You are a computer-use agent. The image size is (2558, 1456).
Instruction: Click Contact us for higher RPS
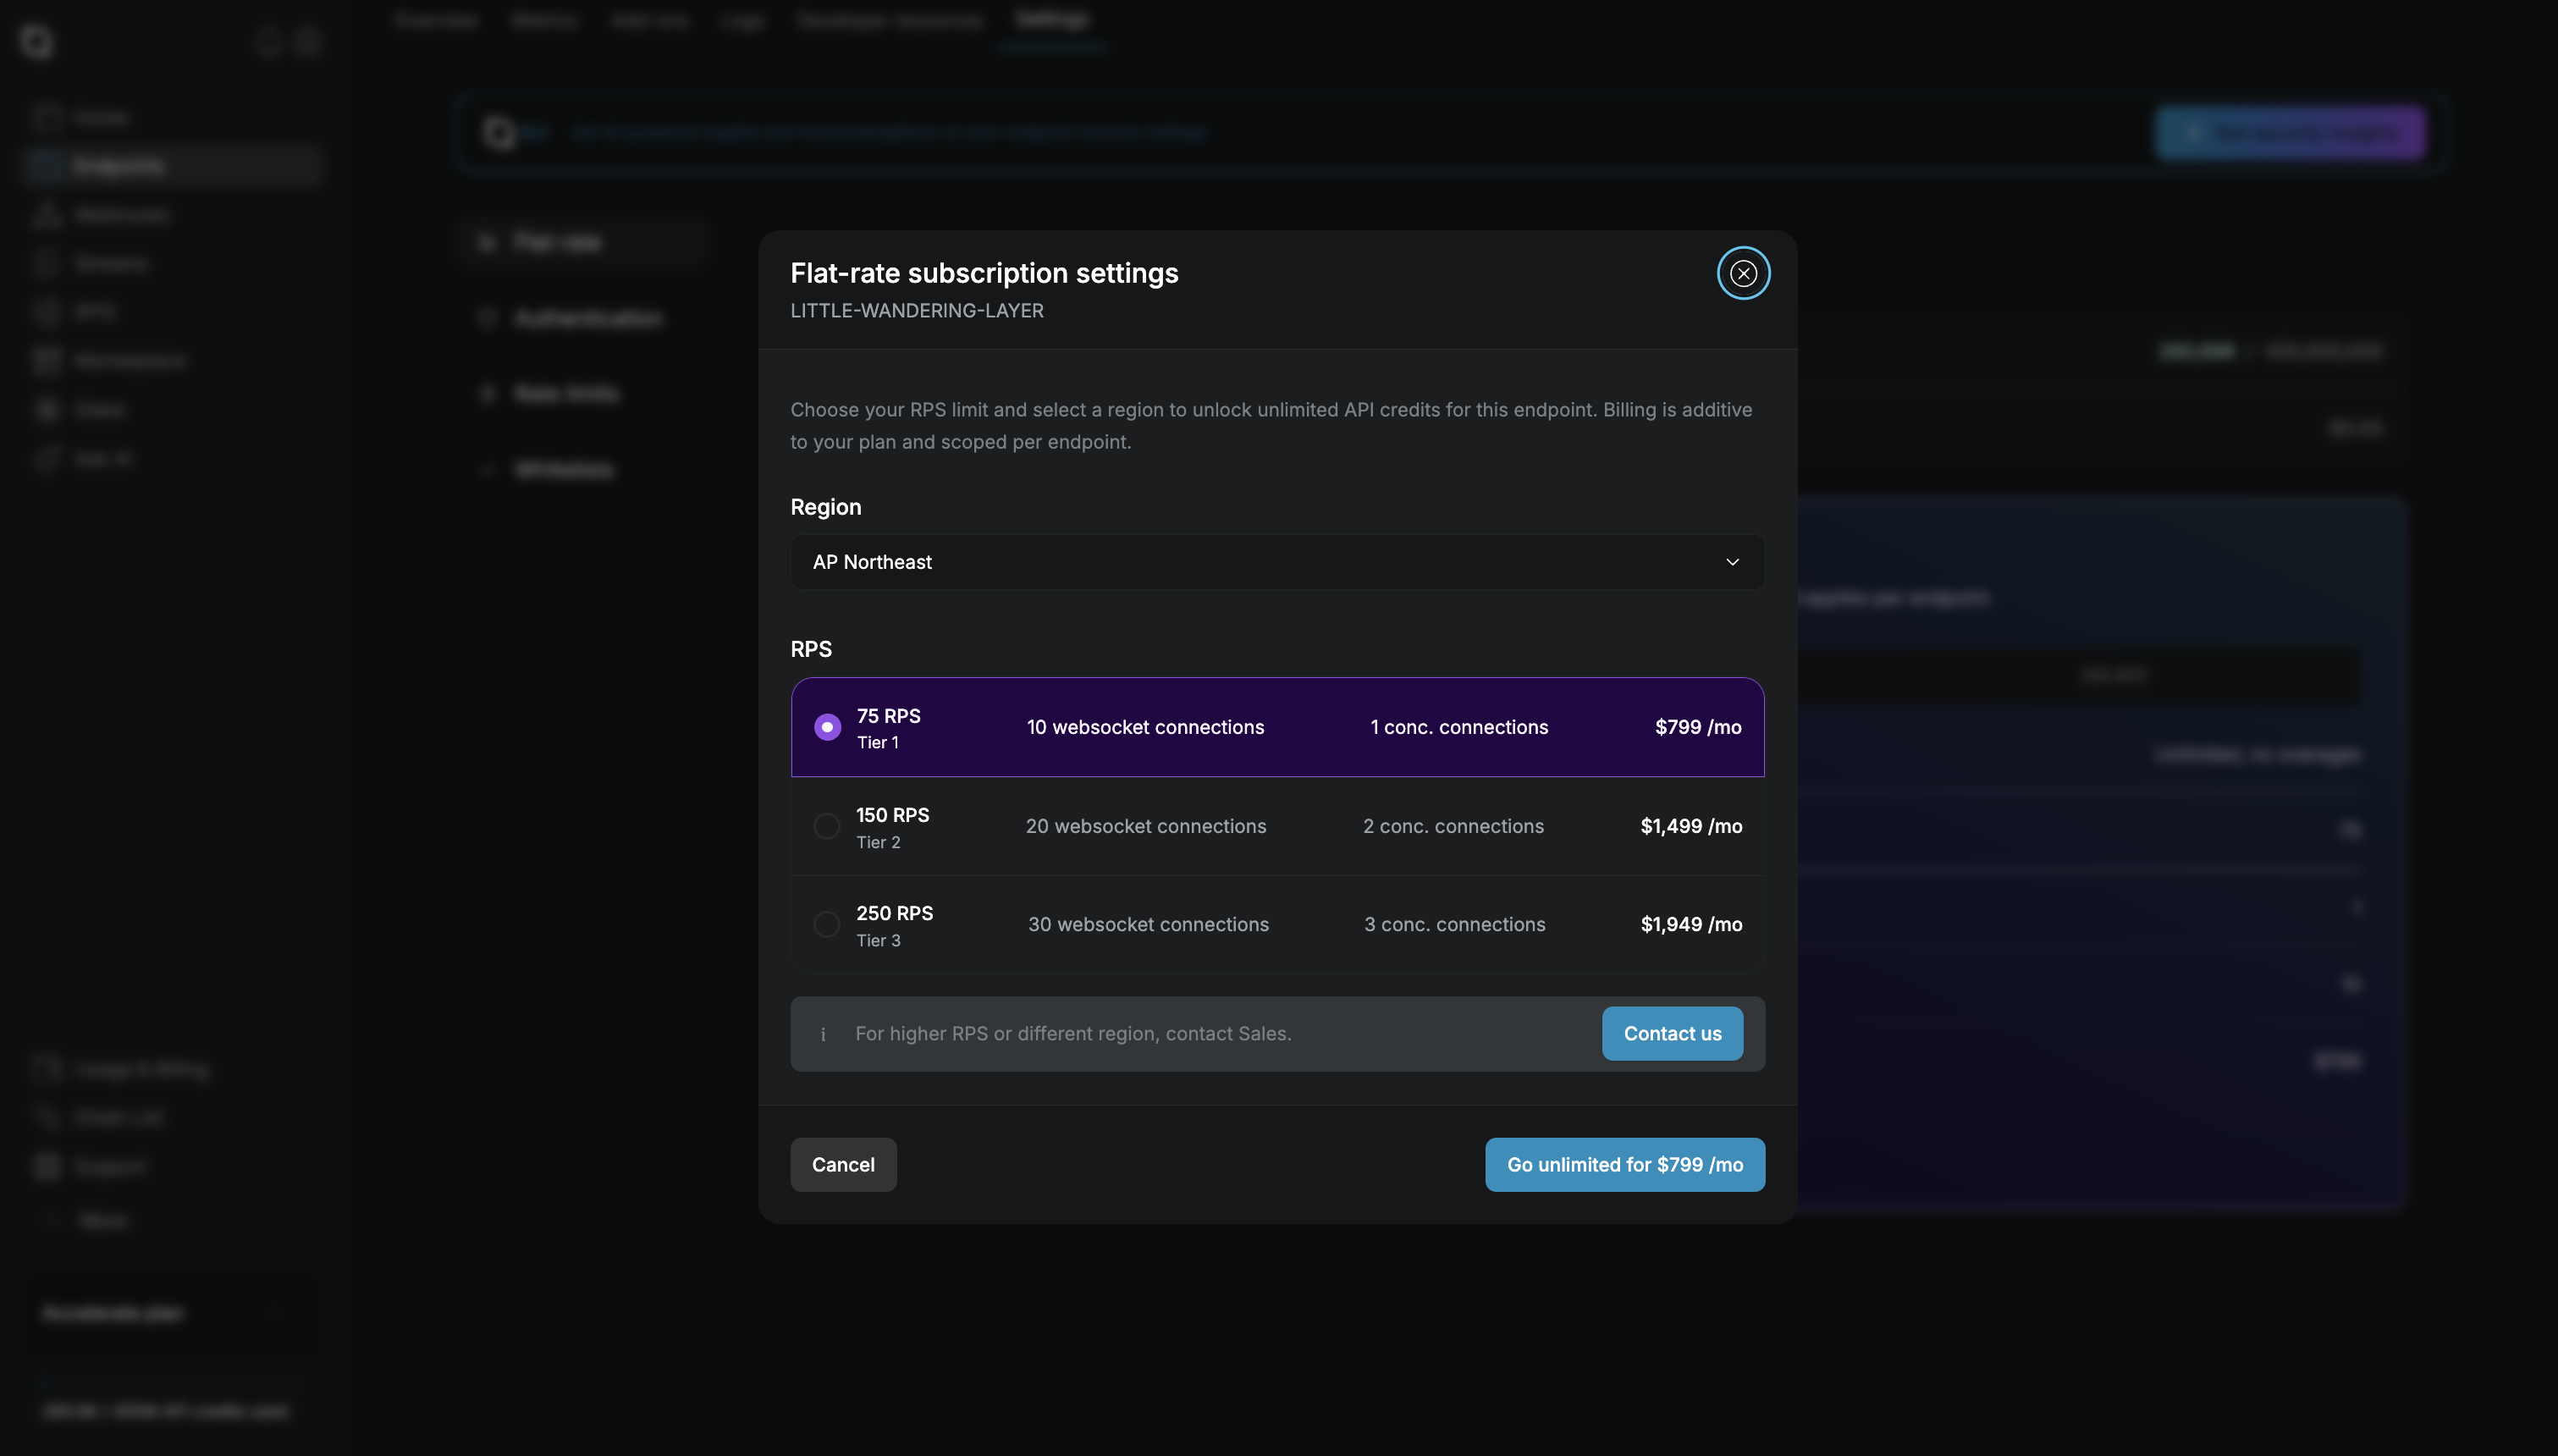(x=1672, y=1034)
